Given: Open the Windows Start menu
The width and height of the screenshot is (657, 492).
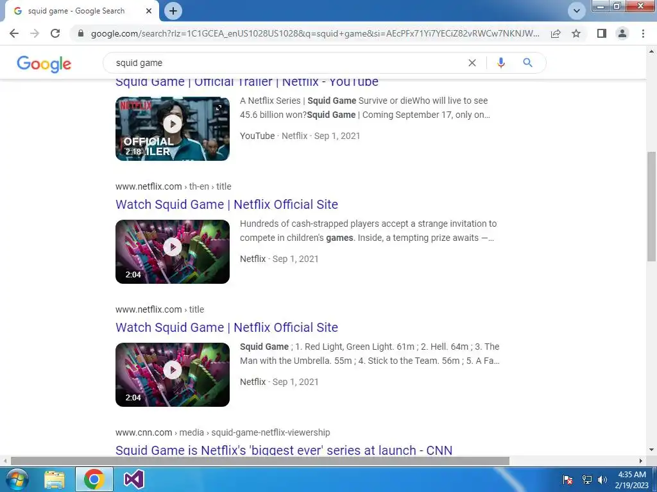Looking at the screenshot, I should coord(17,479).
